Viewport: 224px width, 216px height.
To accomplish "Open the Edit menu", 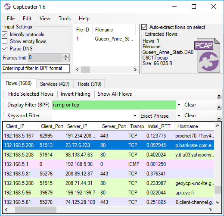I will [x=27, y=19].
